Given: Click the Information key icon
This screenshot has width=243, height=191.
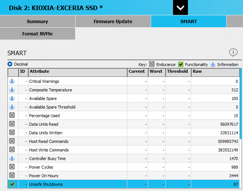Looking at the screenshot, I should [213, 64].
